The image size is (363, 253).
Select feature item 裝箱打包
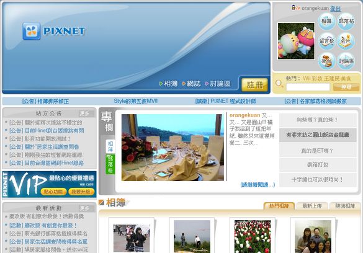(x=318, y=165)
